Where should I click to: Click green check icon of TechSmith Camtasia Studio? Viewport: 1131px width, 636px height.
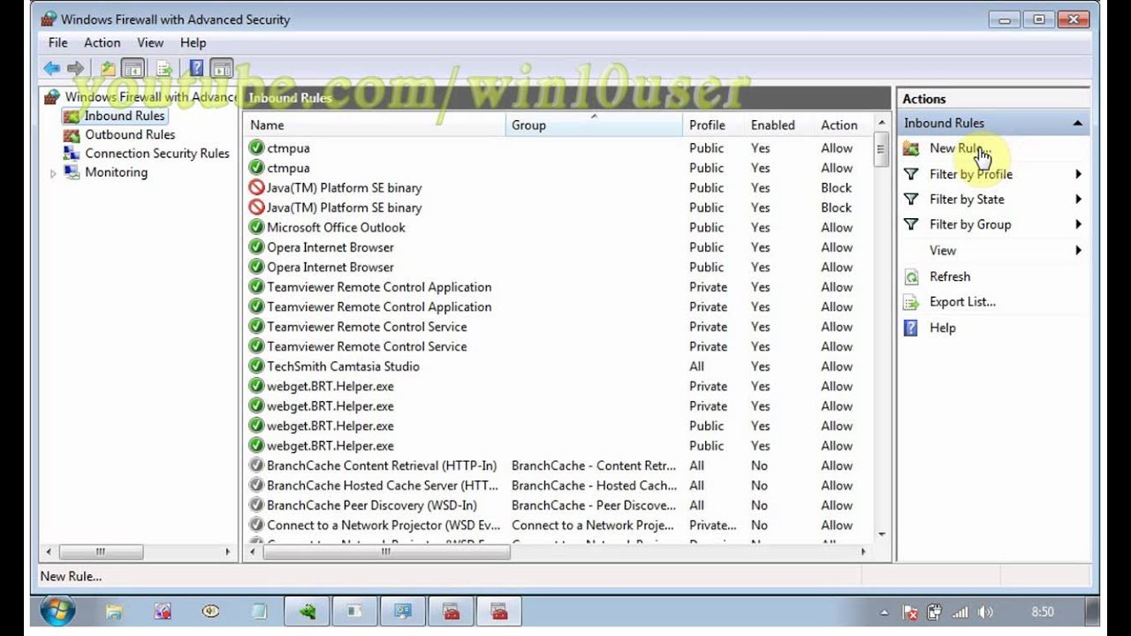(256, 366)
